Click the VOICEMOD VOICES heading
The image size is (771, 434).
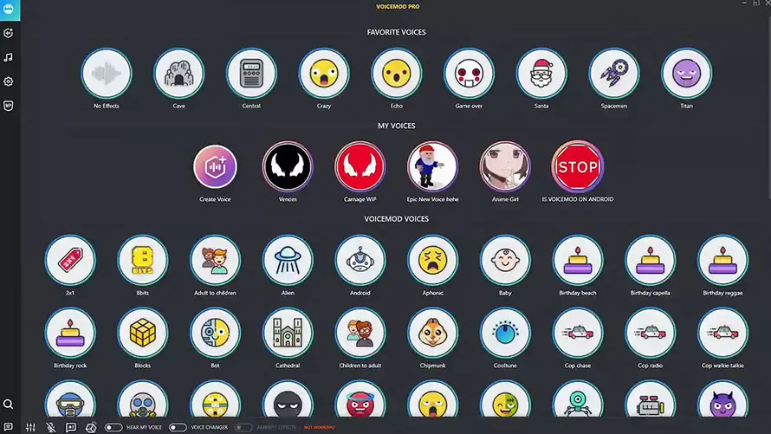[x=396, y=218]
